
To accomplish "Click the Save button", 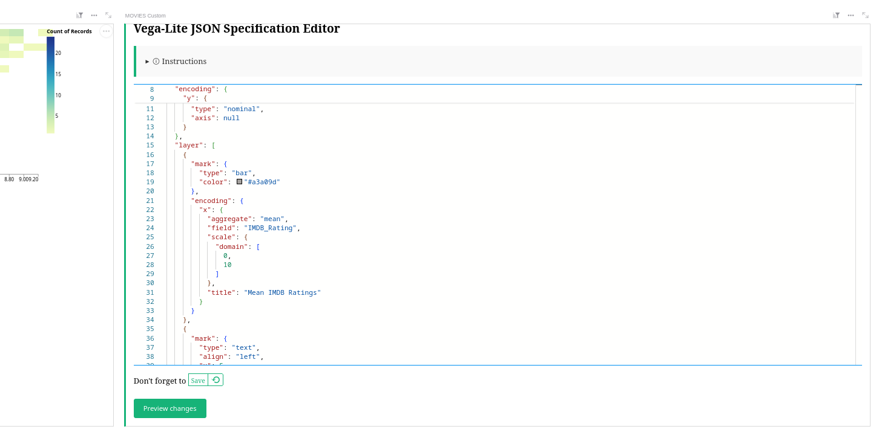I will tap(198, 381).
